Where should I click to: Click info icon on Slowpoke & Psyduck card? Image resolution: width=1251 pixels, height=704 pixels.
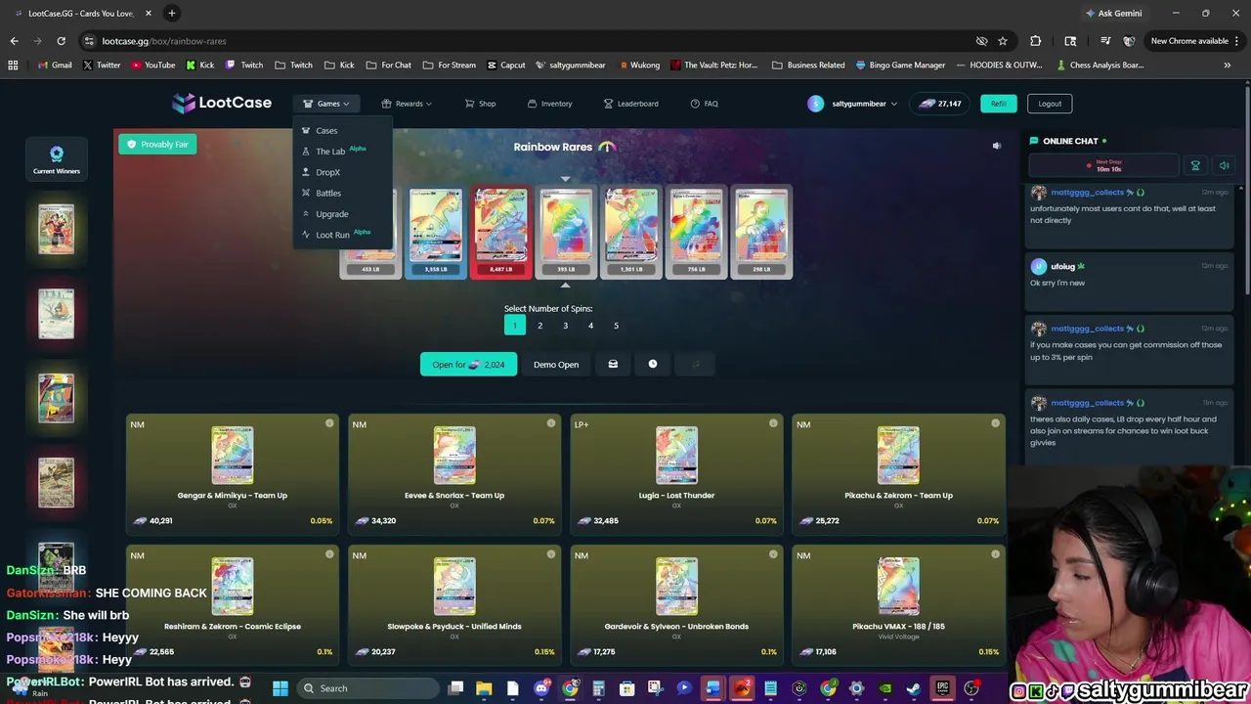coord(551,554)
